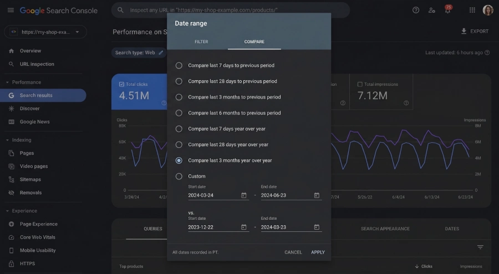Sort by Clicks column arrow

coord(417,266)
